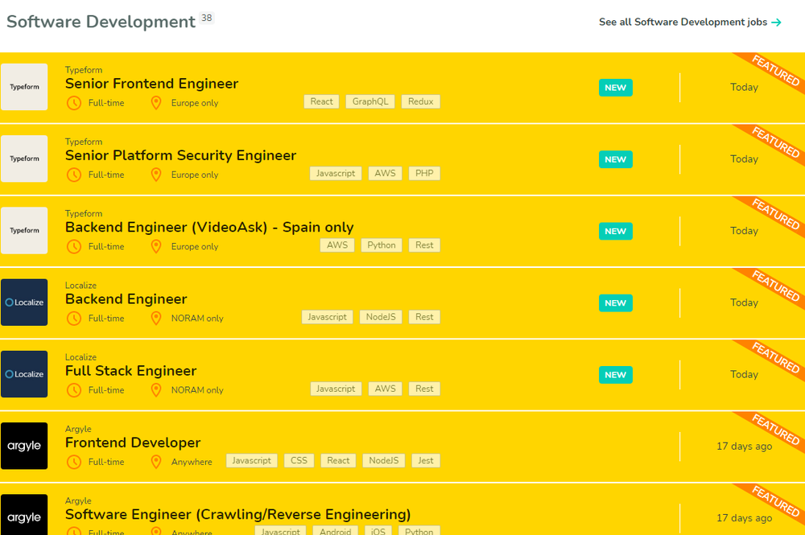The width and height of the screenshot is (805, 535).
Task: Click the clock icon in Localize's Backend Engineer row
Action: pyautogui.click(x=74, y=319)
